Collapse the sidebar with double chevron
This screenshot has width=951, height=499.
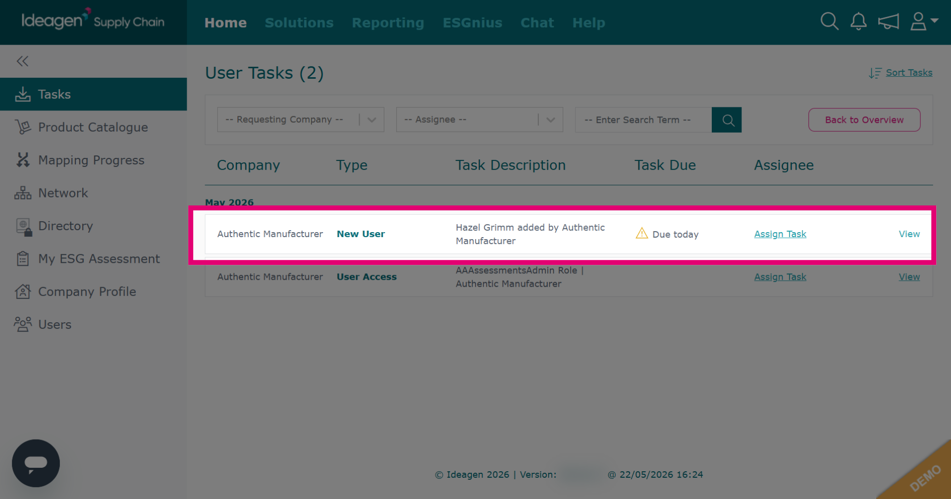[22, 61]
